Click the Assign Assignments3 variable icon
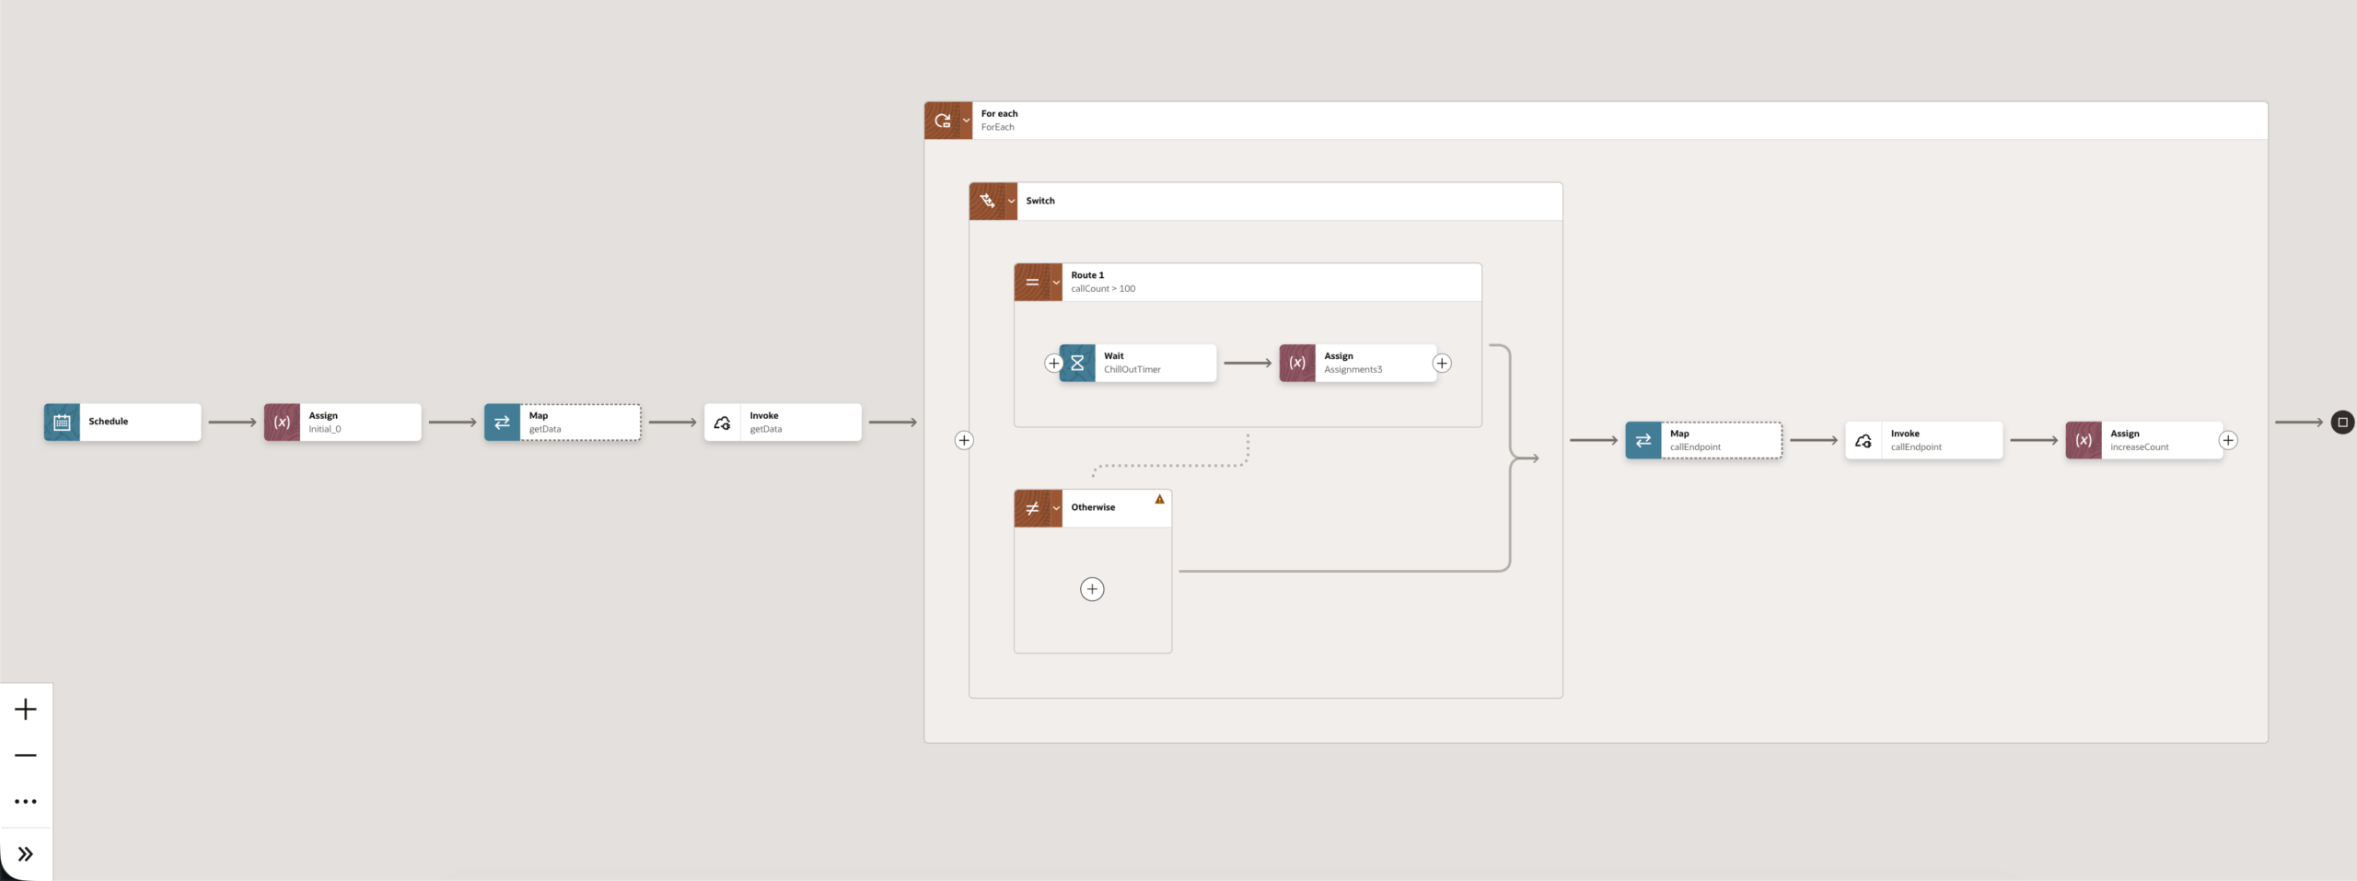 click(x=1297, y=364)
